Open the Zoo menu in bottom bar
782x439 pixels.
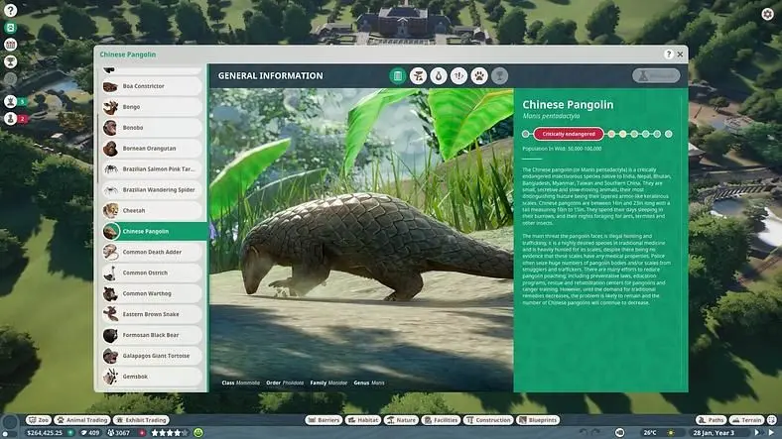pos(39,420)
